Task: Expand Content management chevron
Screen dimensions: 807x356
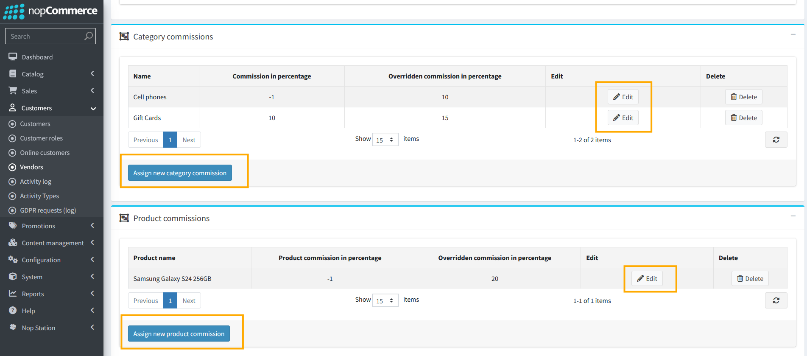Action: click(92, 243)
